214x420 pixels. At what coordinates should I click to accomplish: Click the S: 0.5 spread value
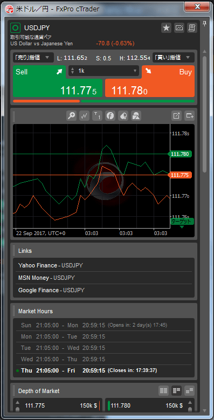tap(103, 58)
